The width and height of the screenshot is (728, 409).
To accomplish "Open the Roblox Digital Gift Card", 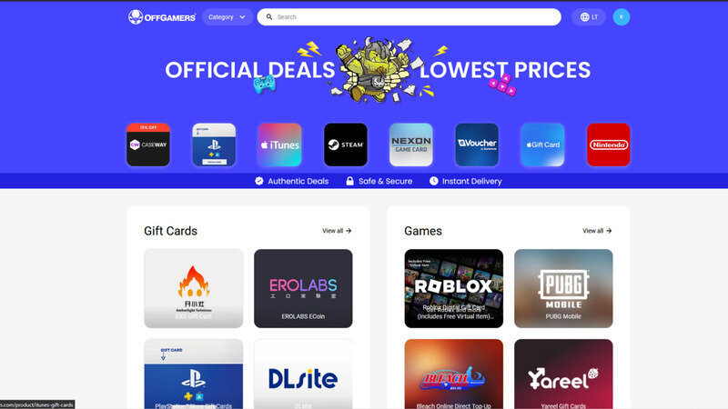I will tap(453, 288).
